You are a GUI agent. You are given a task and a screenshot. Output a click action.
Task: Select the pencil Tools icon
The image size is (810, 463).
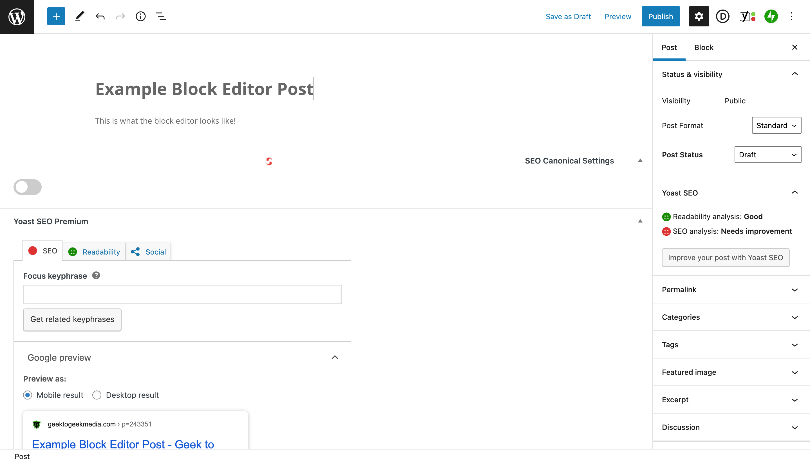80,16
